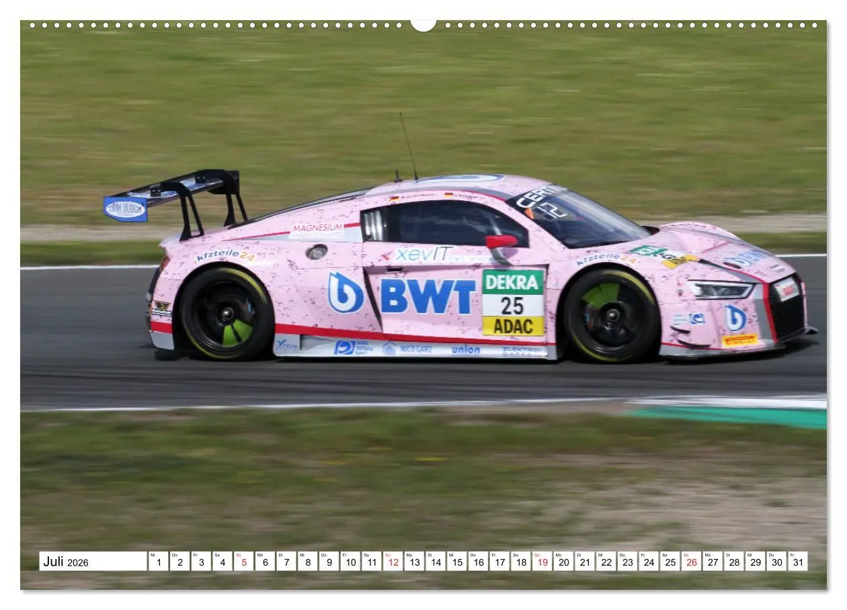Select the Saturday 25 calendar date cell
This screenshot has height=610, width=847.
point(670,562)
